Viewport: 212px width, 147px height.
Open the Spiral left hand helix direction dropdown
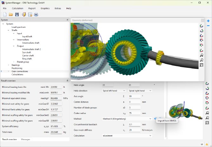click(x=114, y=91)
